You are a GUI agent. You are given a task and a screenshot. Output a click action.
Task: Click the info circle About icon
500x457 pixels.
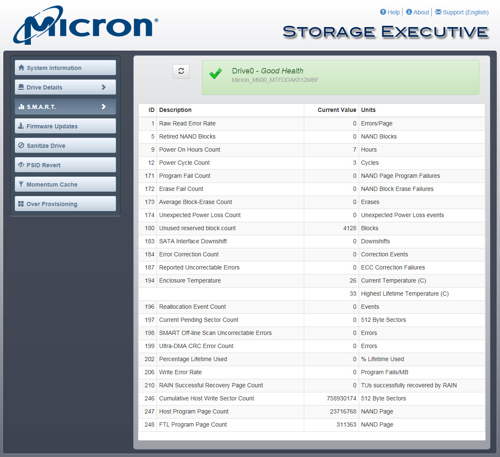click(x=409, y=12)
